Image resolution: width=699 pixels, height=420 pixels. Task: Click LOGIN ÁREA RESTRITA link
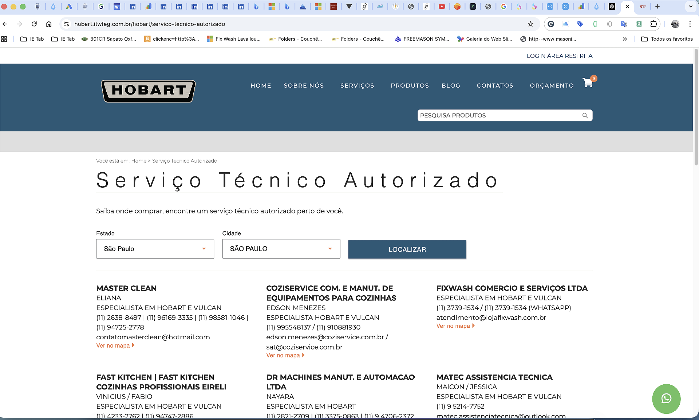pyautogui.click(x=560, y=56)
